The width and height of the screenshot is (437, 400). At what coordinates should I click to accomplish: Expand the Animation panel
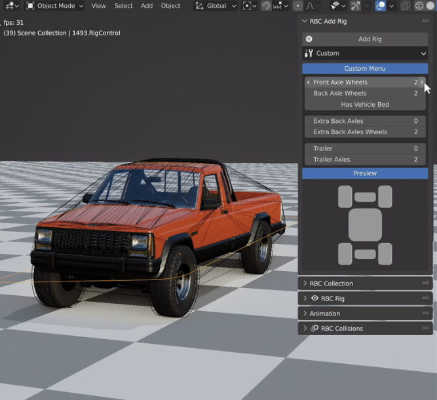click(305, 314)
